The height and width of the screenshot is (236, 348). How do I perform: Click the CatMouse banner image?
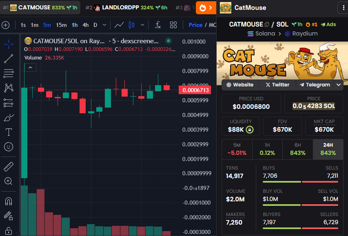click(282, 61)
